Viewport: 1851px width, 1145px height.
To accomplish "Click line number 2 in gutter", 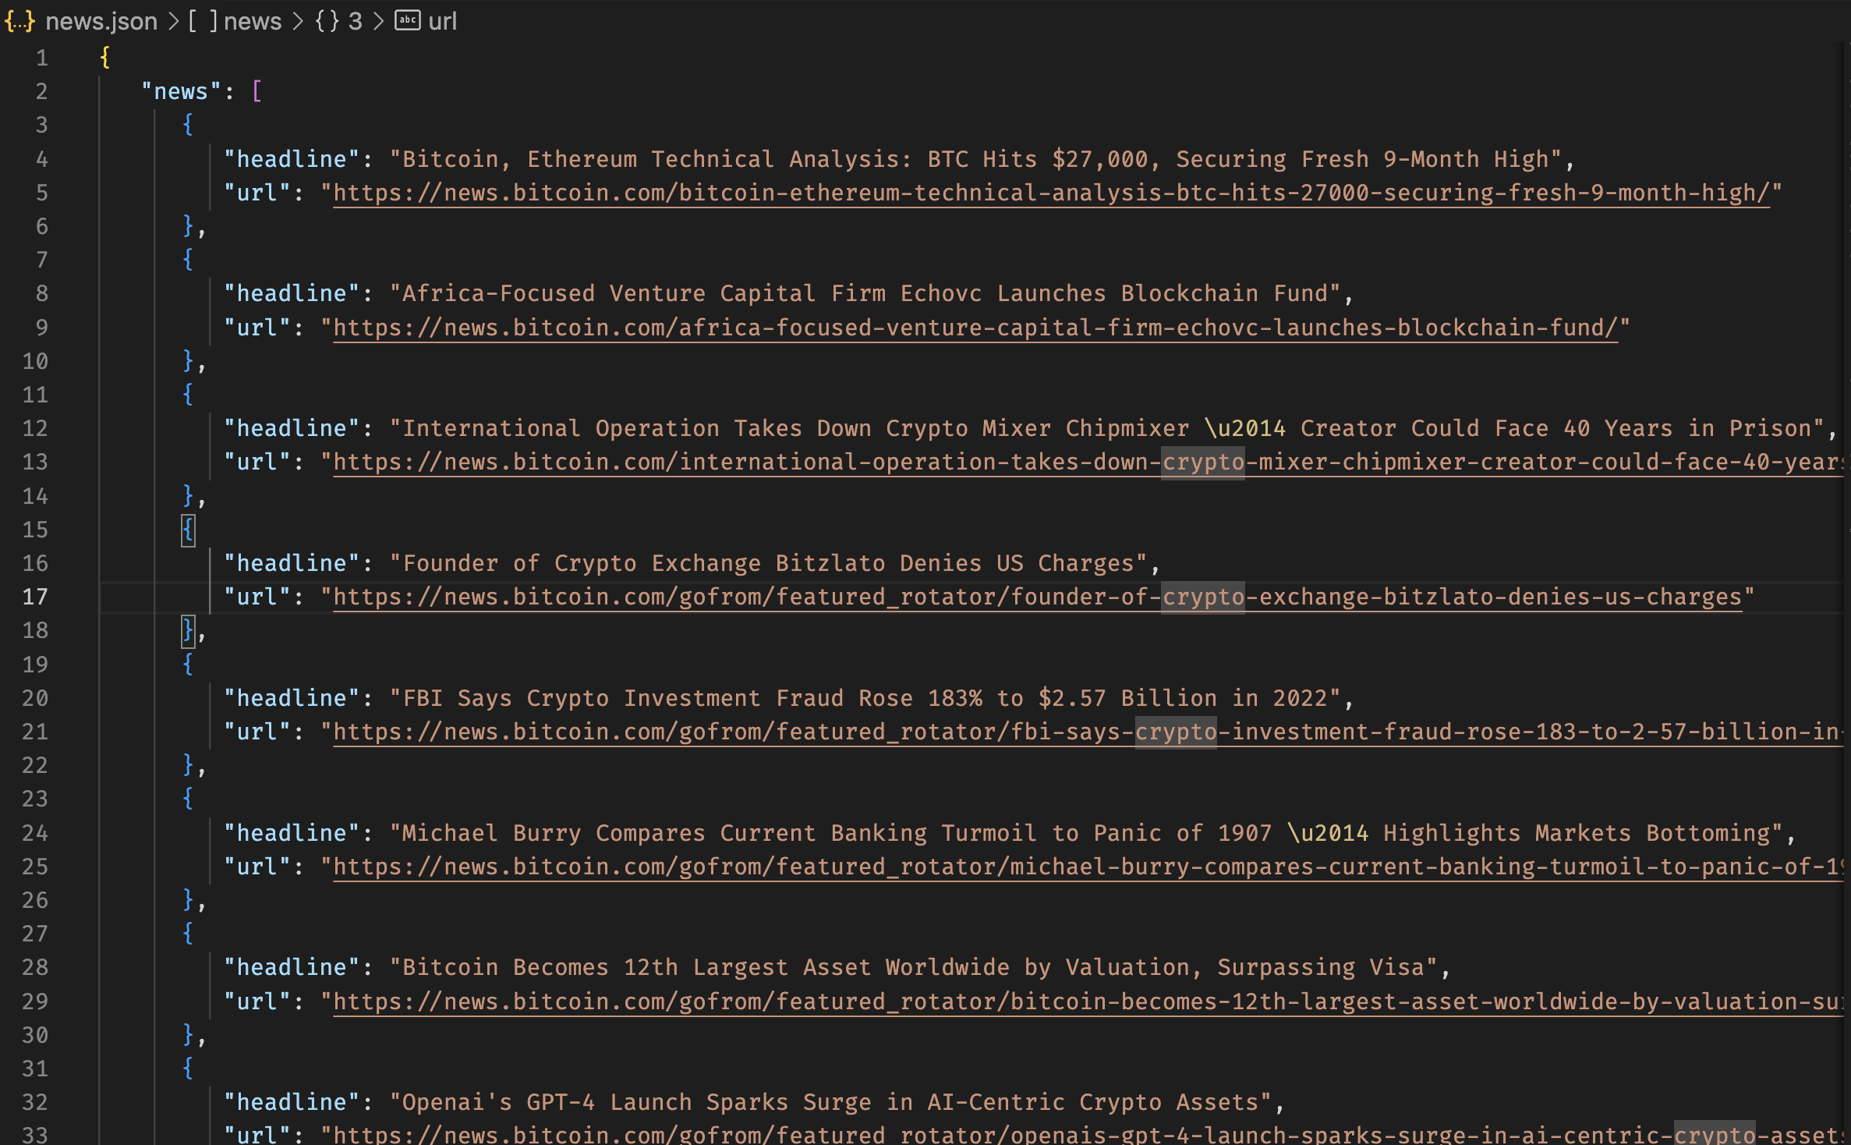I will point(41,92).
